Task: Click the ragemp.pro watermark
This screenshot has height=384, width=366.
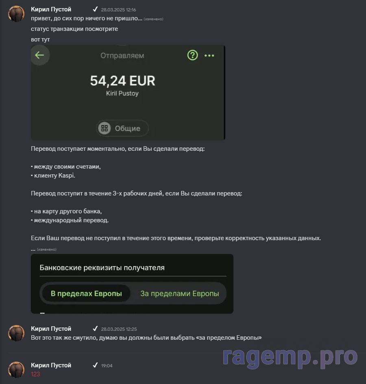Action: [x=290, y=357]
